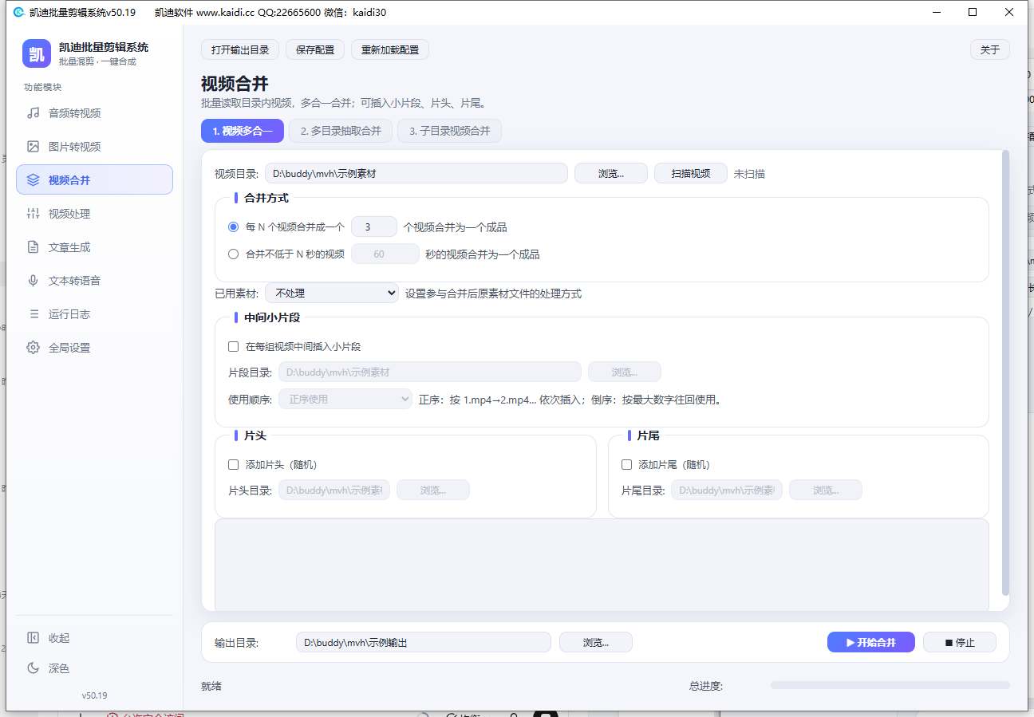1034x717 pixels.
Task: Switch to 1. 视频多合一 tab
Action: click(x=243, y=131)
